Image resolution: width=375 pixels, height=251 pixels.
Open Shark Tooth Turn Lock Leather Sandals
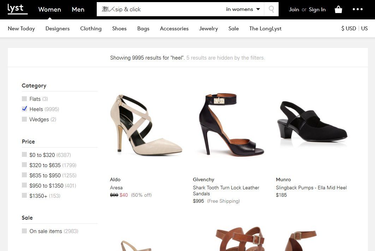click(226, 191)
